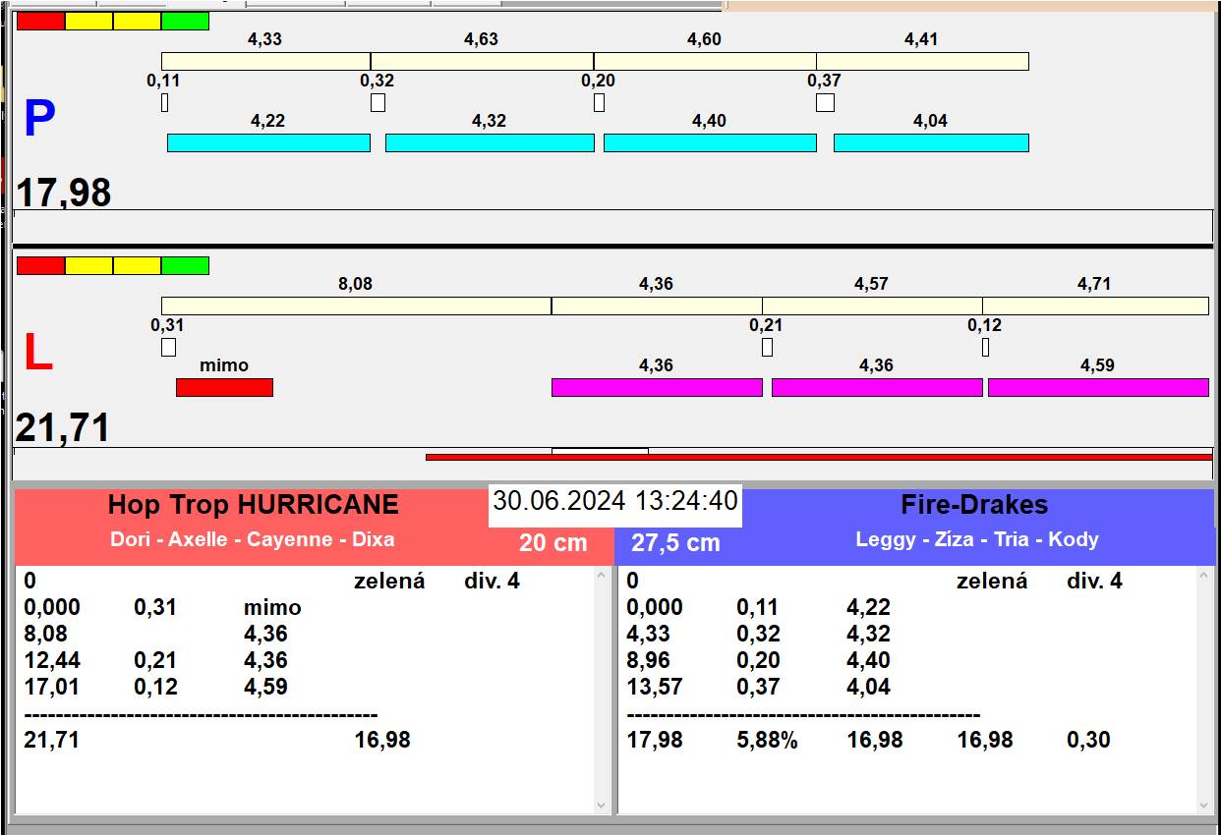Click the red start light in lane P
The height and width of the screenshot is (835, 1221).
click(x=41, y=22)
